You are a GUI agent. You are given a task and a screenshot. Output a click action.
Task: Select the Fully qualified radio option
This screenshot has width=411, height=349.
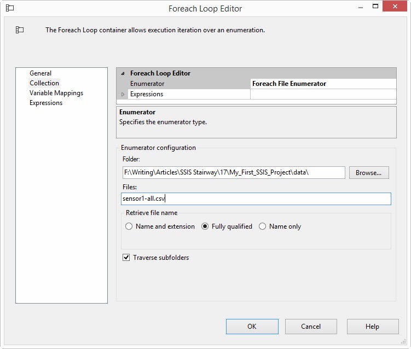coord(205,226)
